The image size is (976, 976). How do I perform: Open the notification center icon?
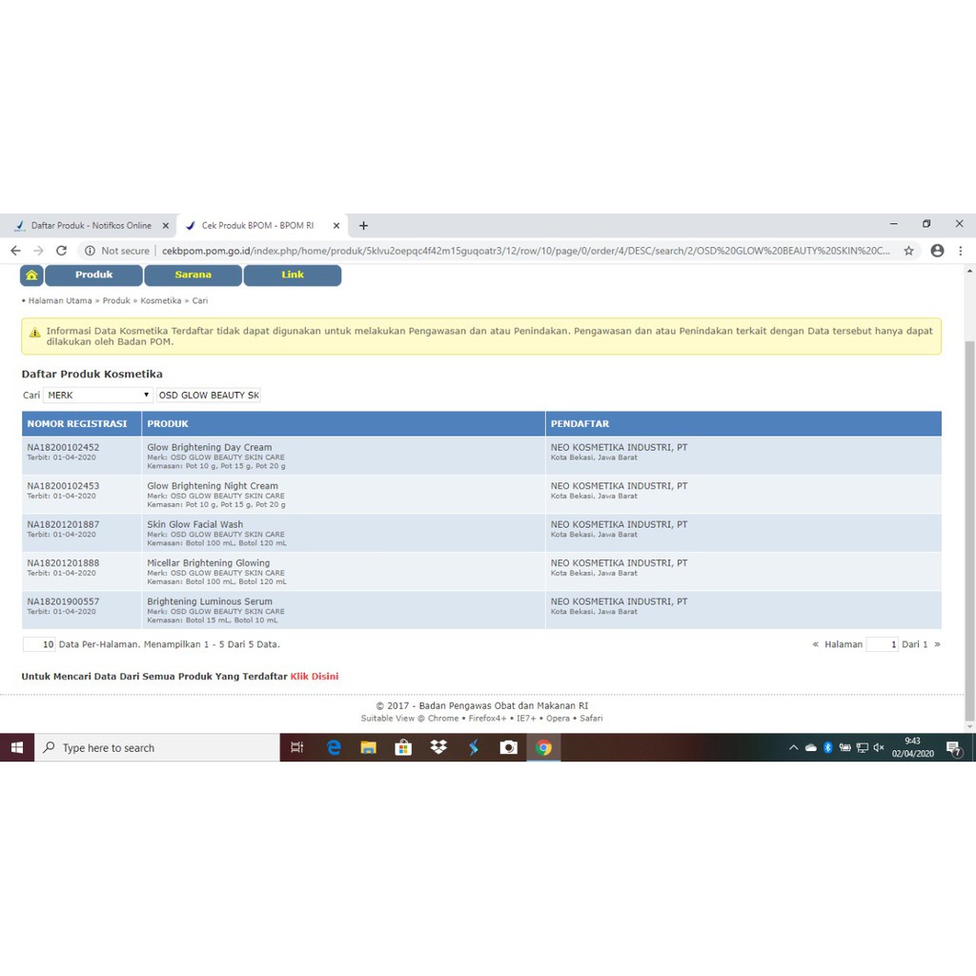(953, 748)
